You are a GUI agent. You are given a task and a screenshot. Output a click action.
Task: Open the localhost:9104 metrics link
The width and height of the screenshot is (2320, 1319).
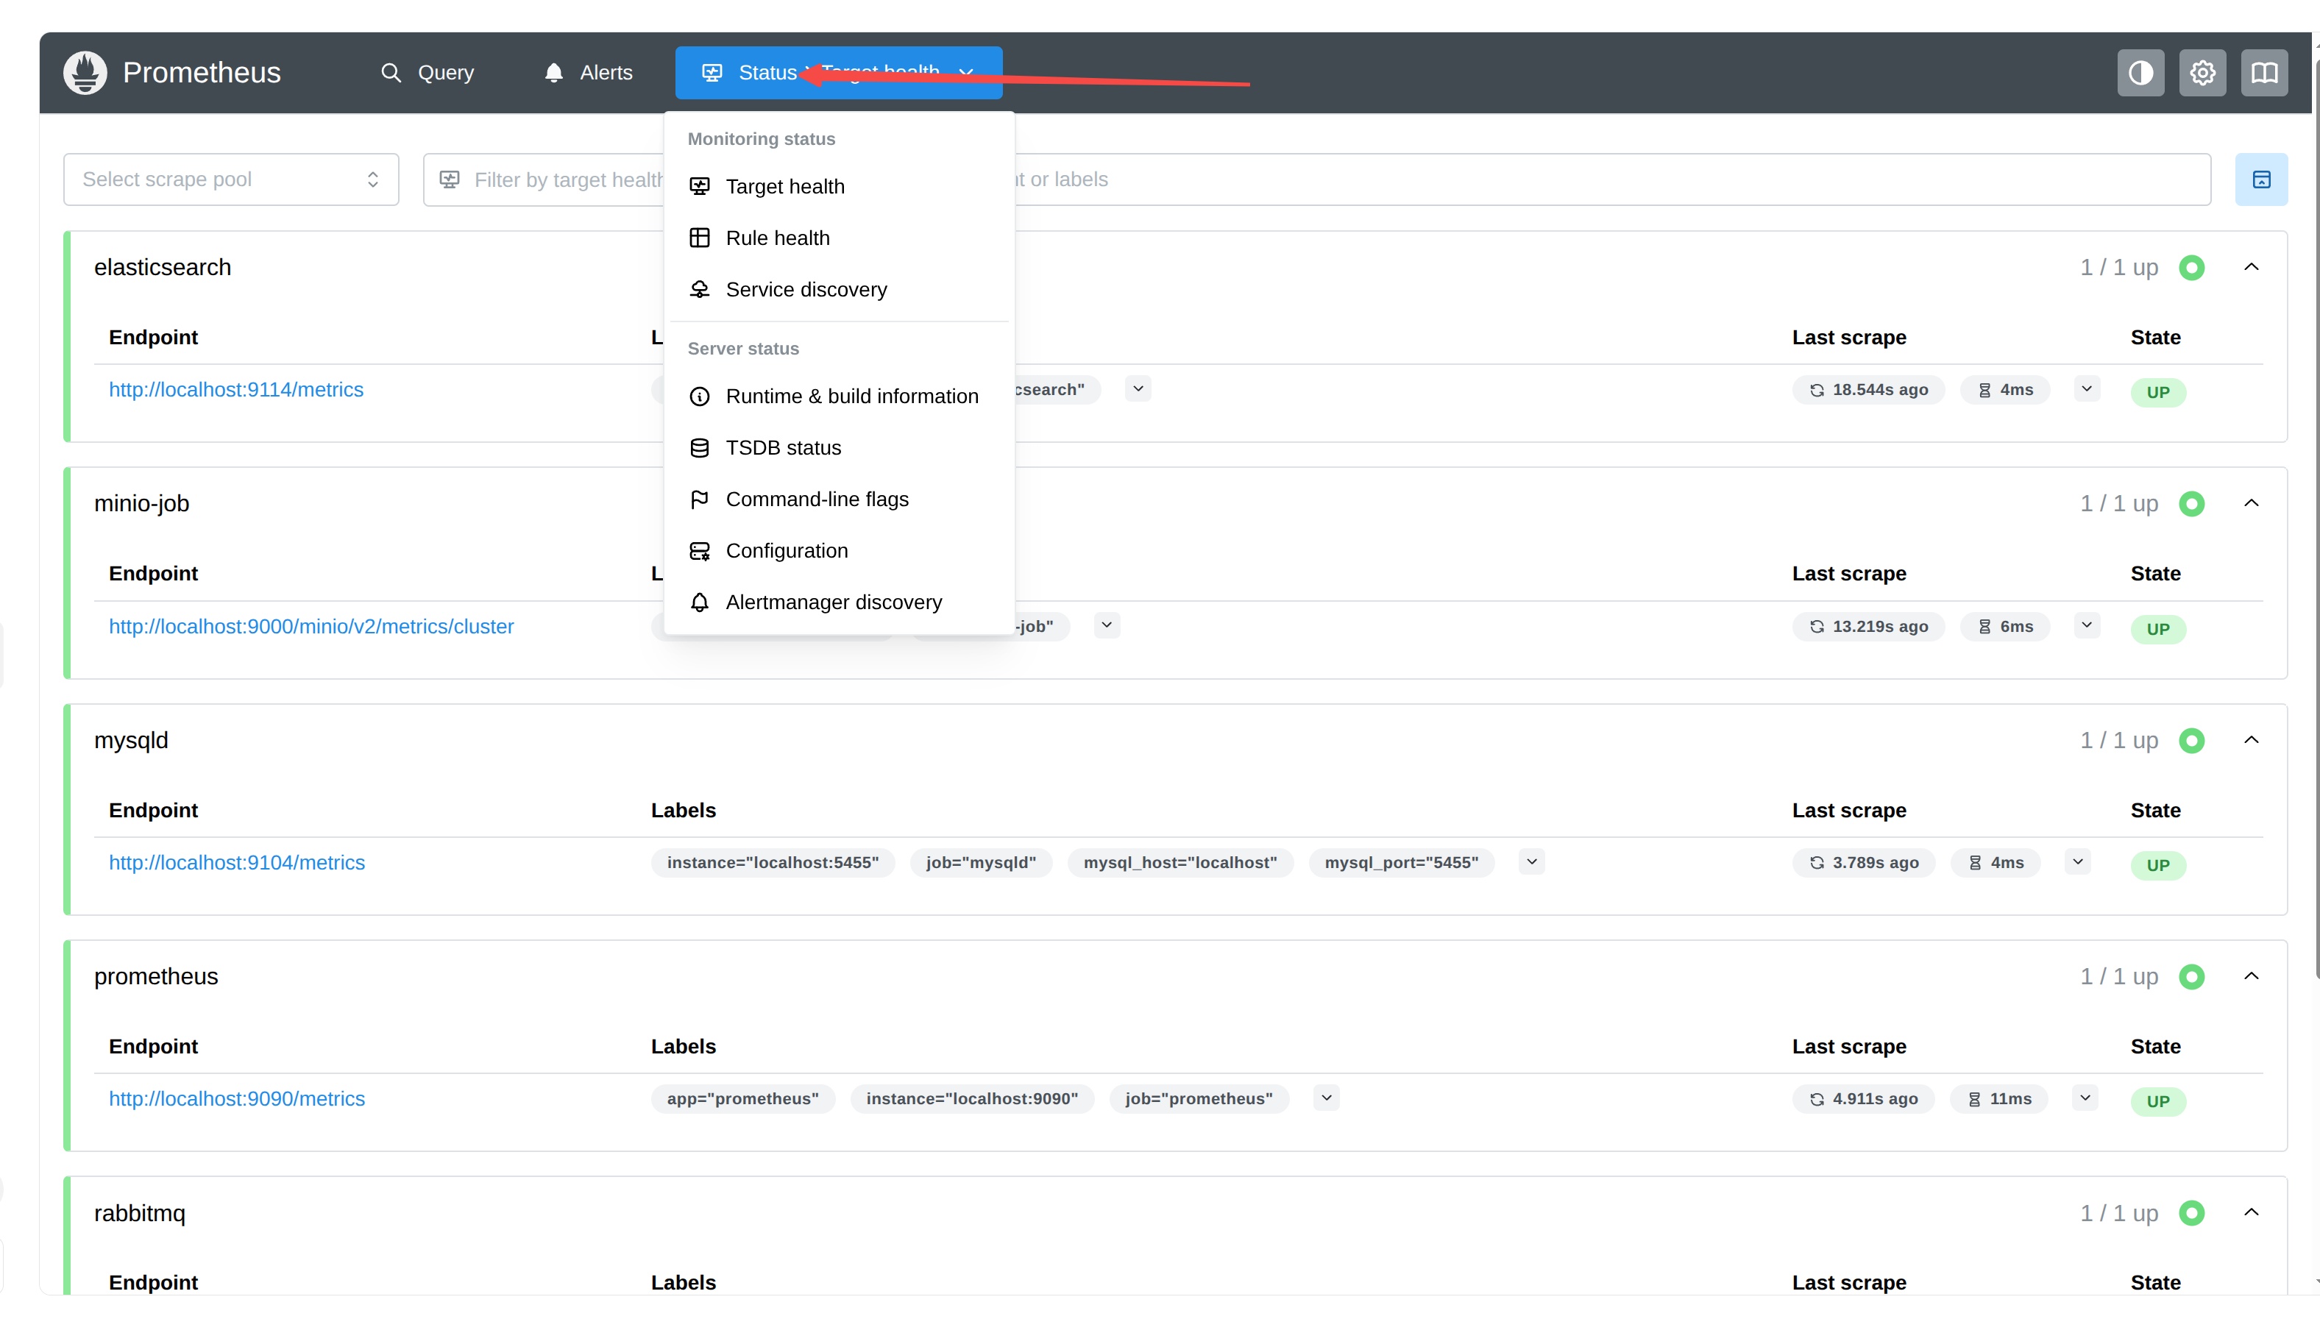click(x=236, y=864)
